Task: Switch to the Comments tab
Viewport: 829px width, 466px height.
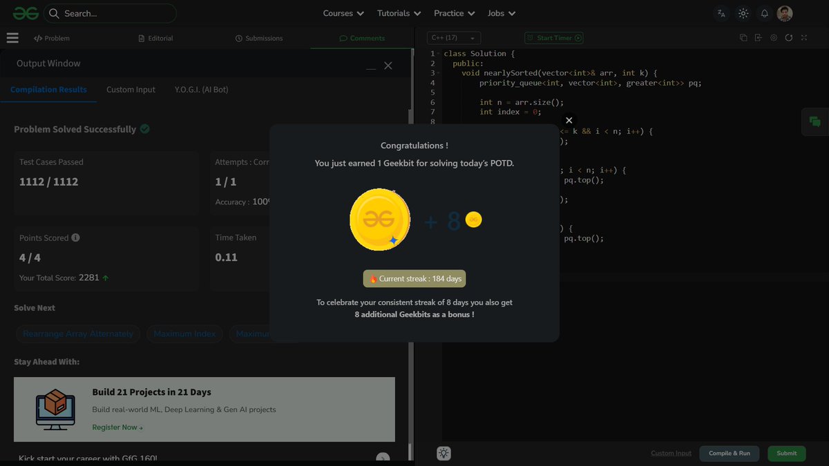Action: [362, 38]
